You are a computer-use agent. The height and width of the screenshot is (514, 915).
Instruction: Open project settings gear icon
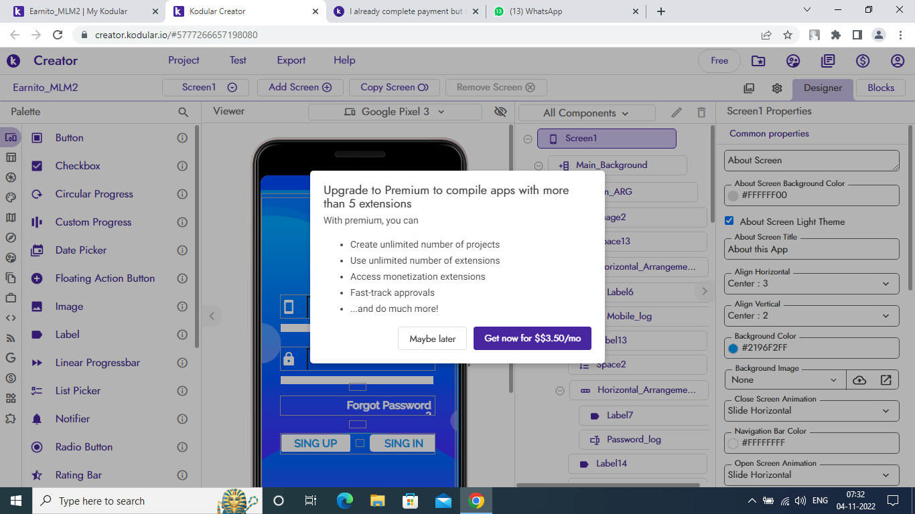(777, 88)
